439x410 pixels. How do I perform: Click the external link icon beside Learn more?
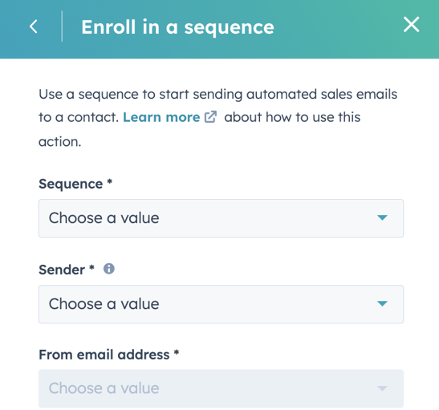point(210,117)
